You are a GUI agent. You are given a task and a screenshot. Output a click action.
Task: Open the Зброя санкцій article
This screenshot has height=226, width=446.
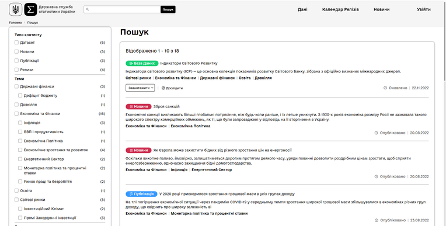(166, 106)
